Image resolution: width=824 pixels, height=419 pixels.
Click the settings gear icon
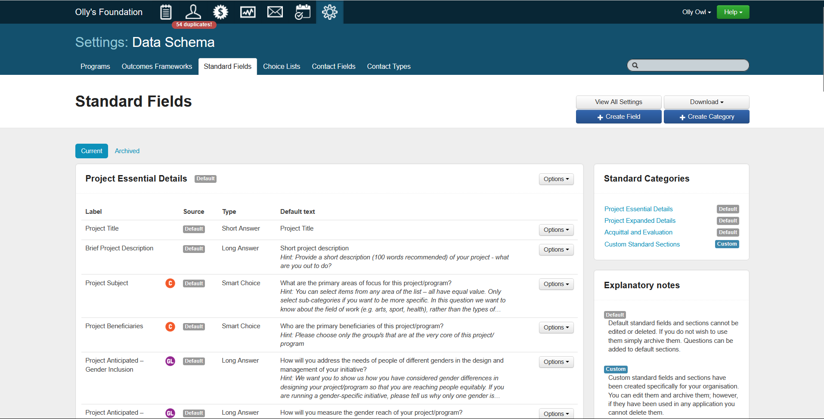click(x=330, y=12)
